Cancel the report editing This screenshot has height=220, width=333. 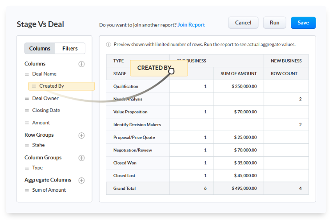(243, 23)
